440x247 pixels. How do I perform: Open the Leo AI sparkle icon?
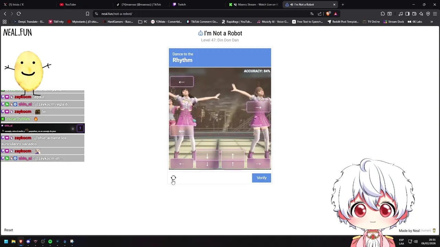[421, 14]
